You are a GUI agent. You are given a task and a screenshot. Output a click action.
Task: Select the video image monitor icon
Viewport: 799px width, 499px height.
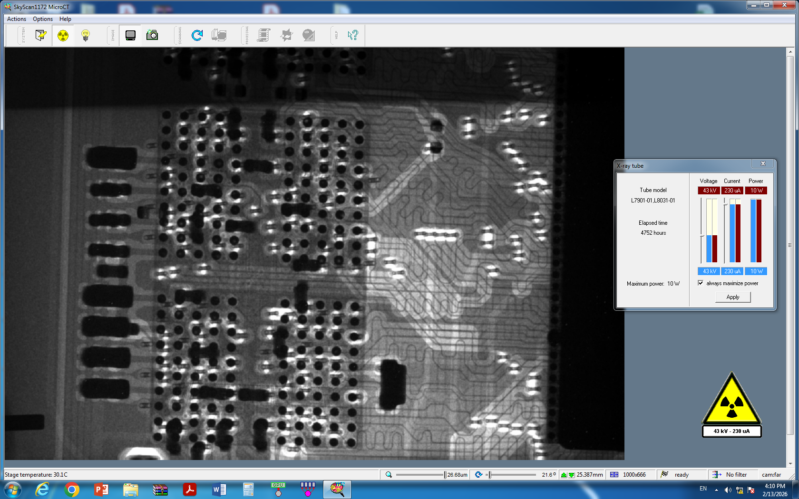[x=130, y=36]
